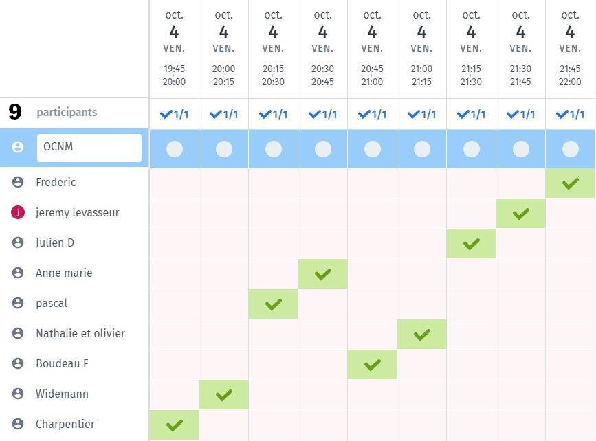Click the 1/1 count under 20:15–20:30

(274, 114)
